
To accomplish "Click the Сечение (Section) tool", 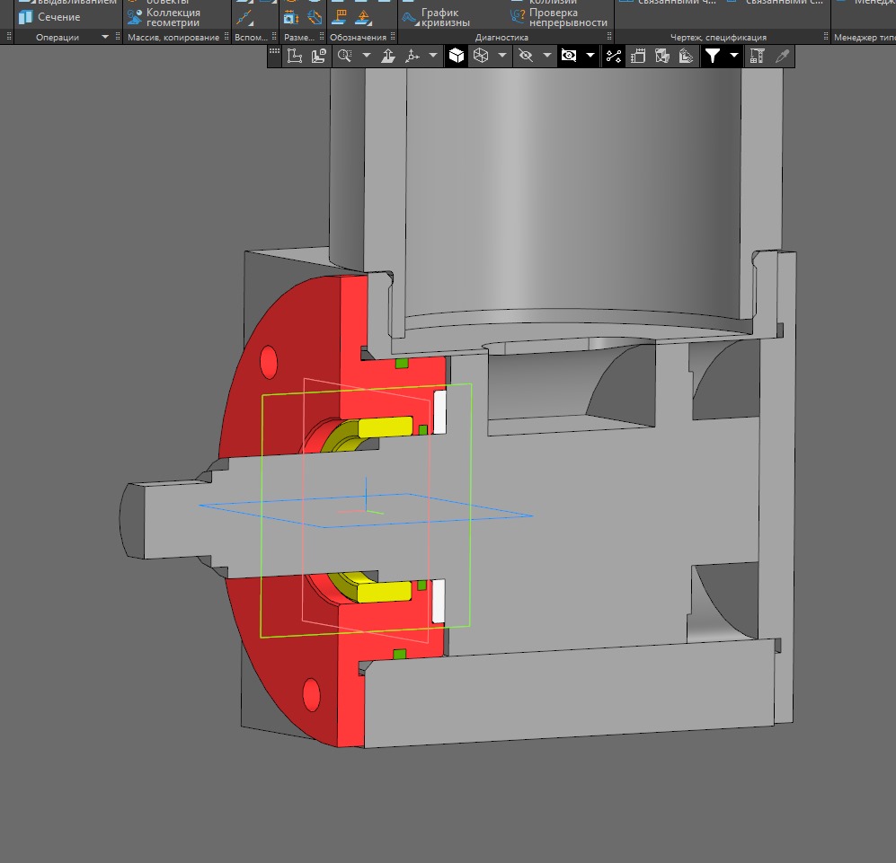I will 49,17.
